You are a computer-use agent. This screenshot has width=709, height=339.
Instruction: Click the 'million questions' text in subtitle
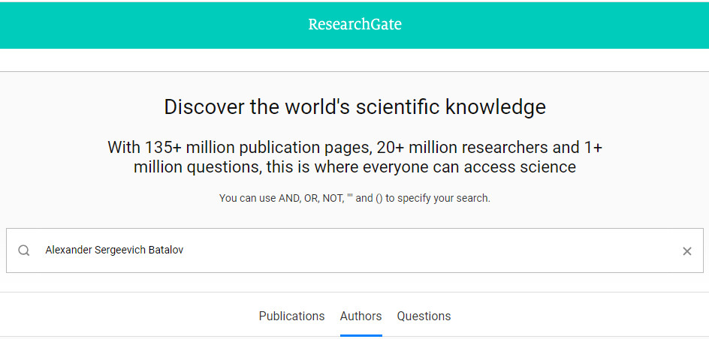pyautogui.click(x=197, y=167)
